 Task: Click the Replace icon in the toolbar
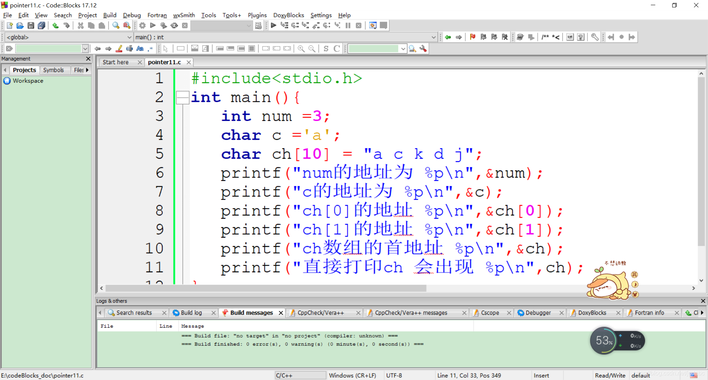126,25
